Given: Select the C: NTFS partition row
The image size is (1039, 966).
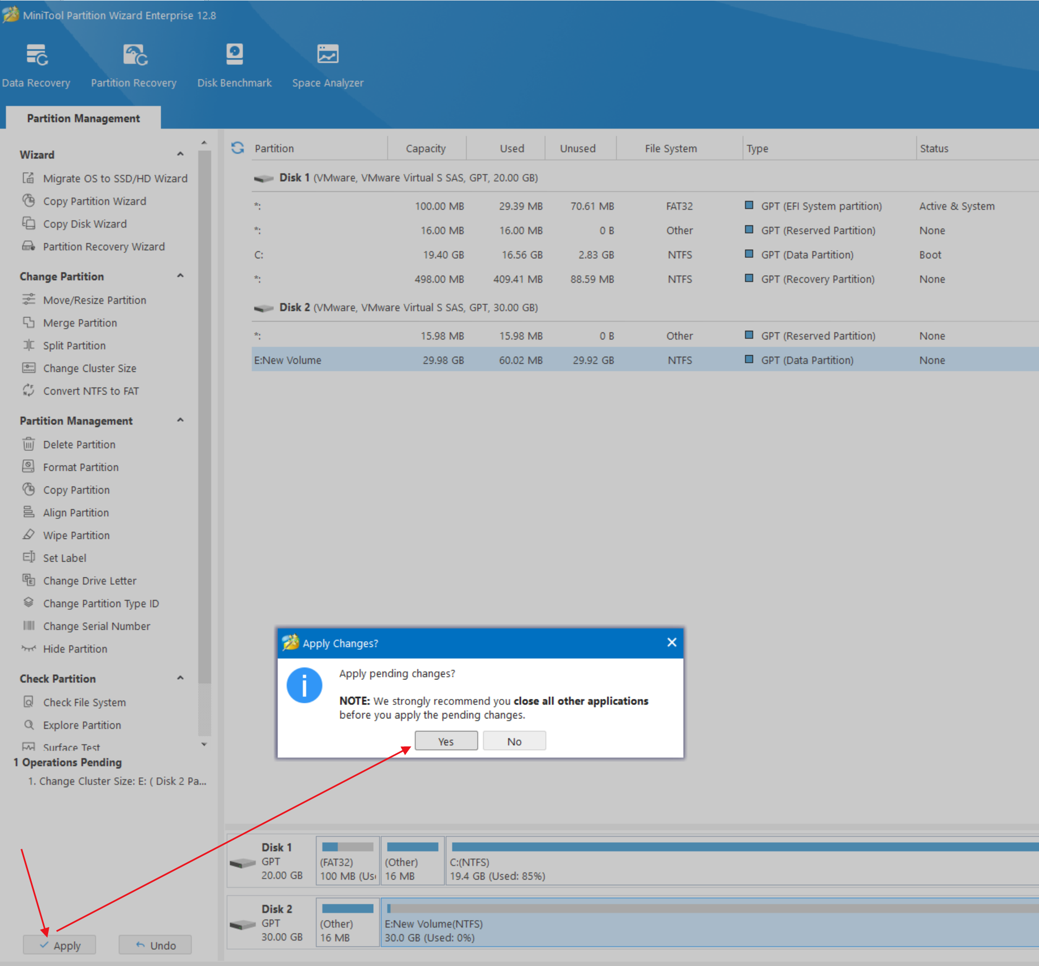Looking at the screenshot, I should [645, 255].
